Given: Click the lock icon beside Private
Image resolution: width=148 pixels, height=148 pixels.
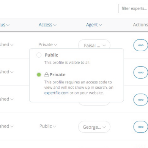Looking at the screenshot, I should [x=46, y=75].
